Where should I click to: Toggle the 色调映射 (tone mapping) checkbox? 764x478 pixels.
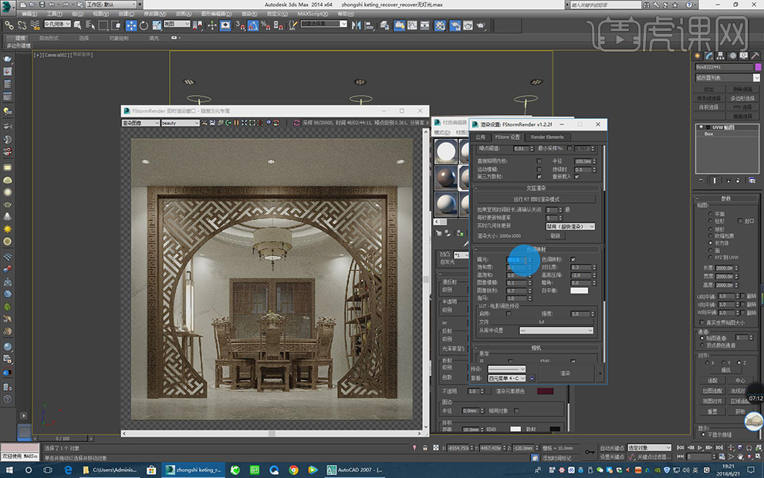pyautogui.click(x=573, y=259)
